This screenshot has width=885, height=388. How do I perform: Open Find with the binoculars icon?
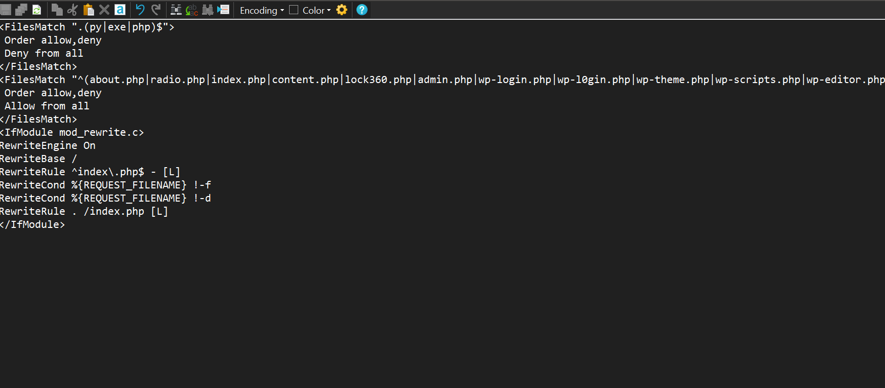pyautogui.click(x=176, y=10)
